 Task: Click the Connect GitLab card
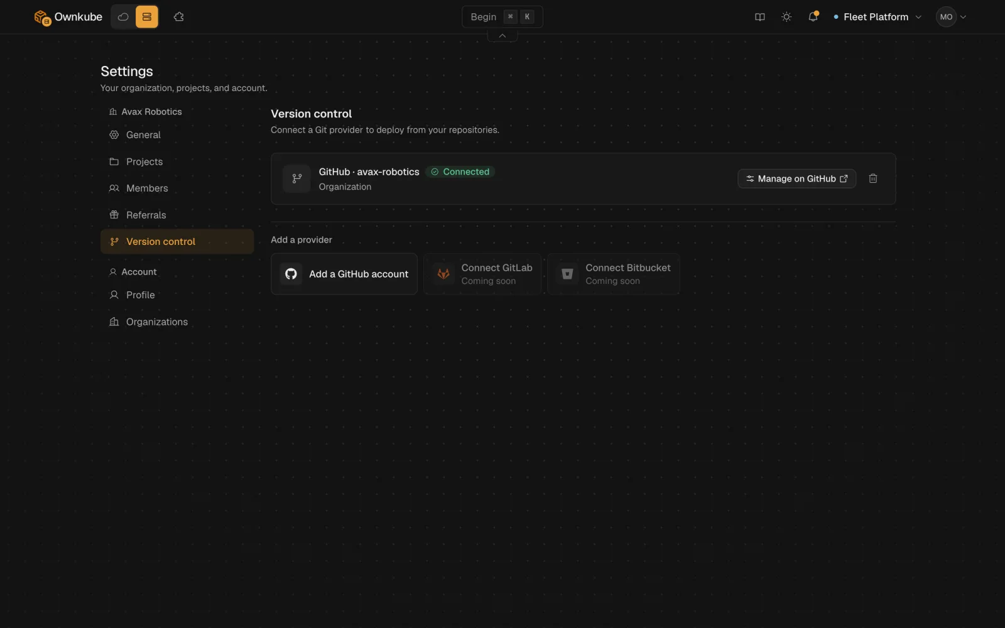tap(482, 274)
